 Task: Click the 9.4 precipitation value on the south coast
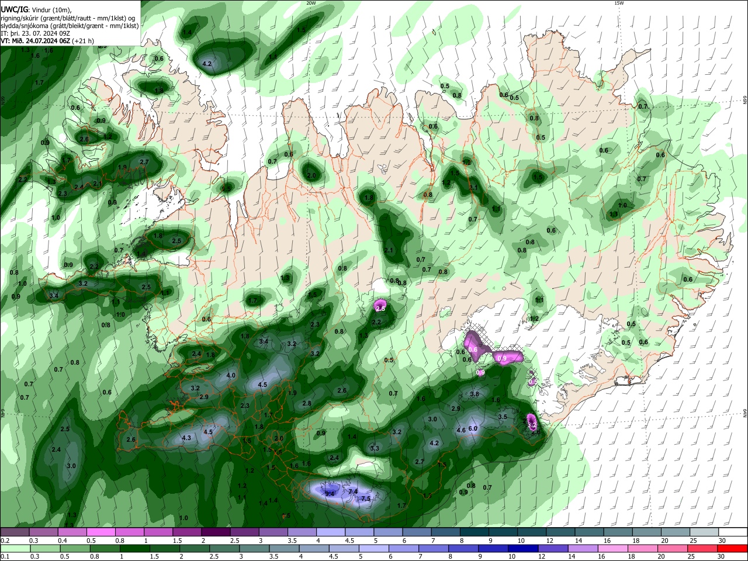pyautogui.click(x=330, y=494)
